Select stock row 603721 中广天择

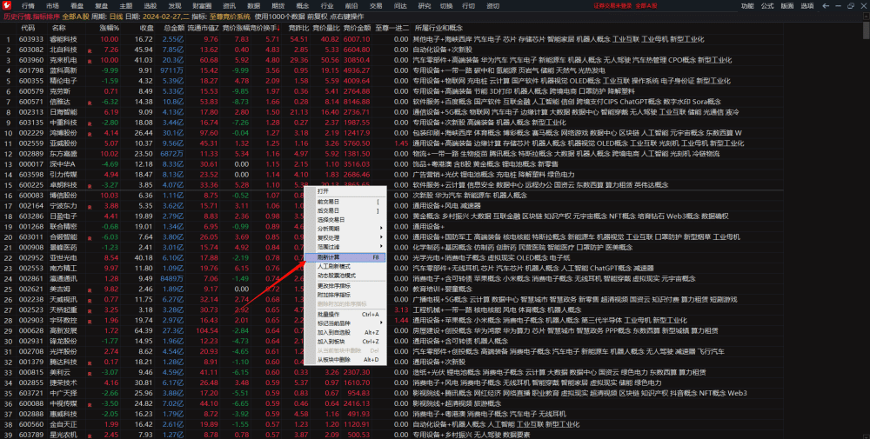coord(391,394)
